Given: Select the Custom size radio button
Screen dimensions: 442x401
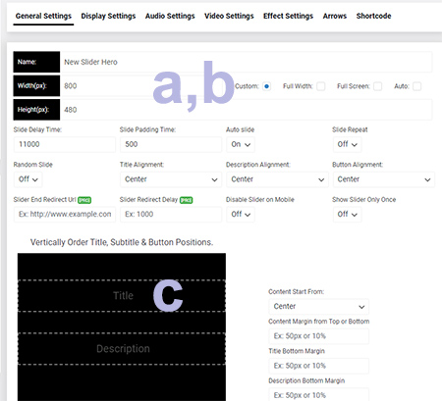Looking at the screenshot, I should (266, 86).
